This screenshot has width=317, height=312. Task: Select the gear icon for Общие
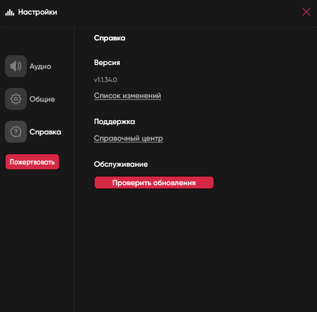(x=16, y=99)
